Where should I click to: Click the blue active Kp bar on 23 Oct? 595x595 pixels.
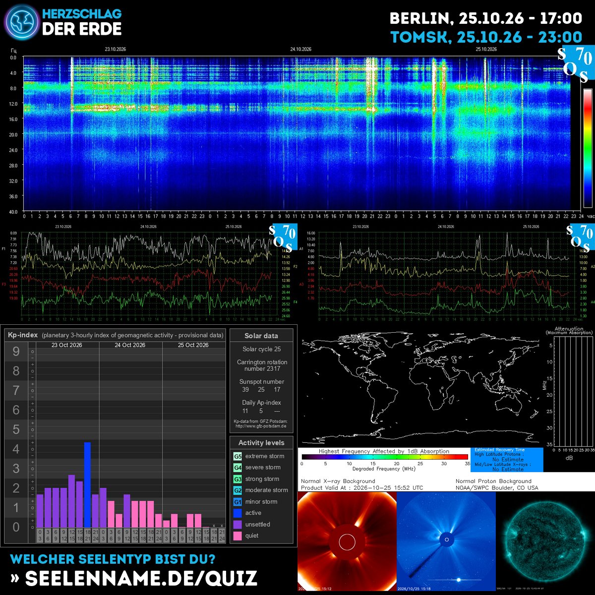tap(87, 484)
